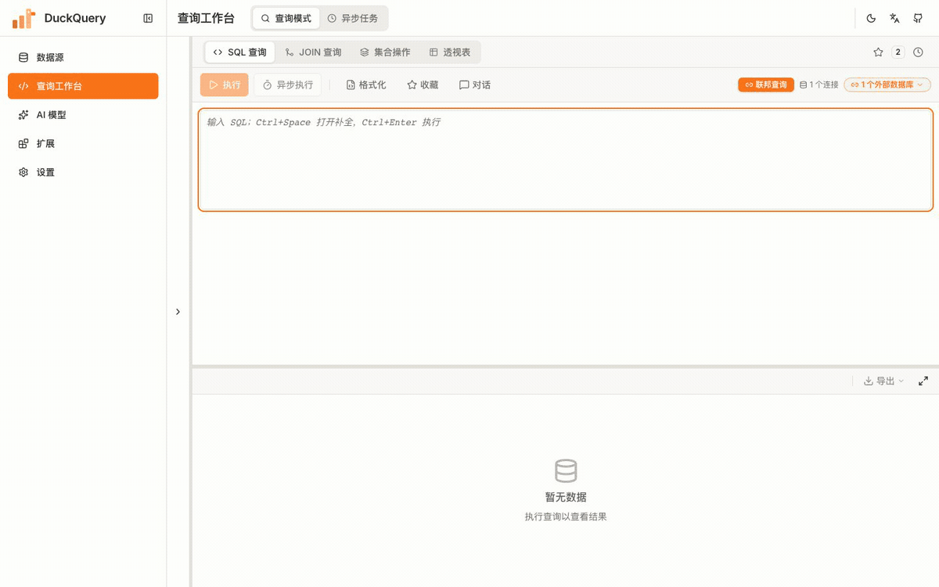Open 数据源 in the sidebar
This screenshot has width=939, height=587.
[x=83, y=57]
